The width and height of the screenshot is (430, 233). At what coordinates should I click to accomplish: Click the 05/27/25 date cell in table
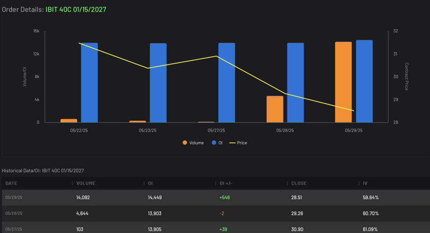coord(14,229)
